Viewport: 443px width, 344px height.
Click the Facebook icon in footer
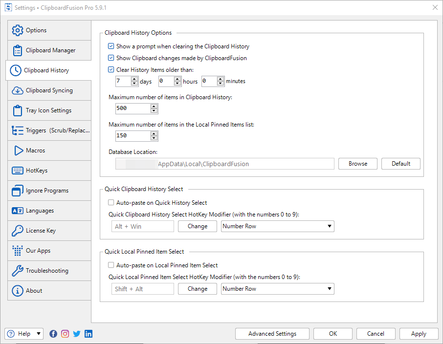53,334
